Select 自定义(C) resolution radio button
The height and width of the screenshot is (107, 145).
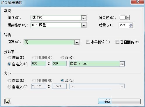pyautogui.click(x=9, y=64)
